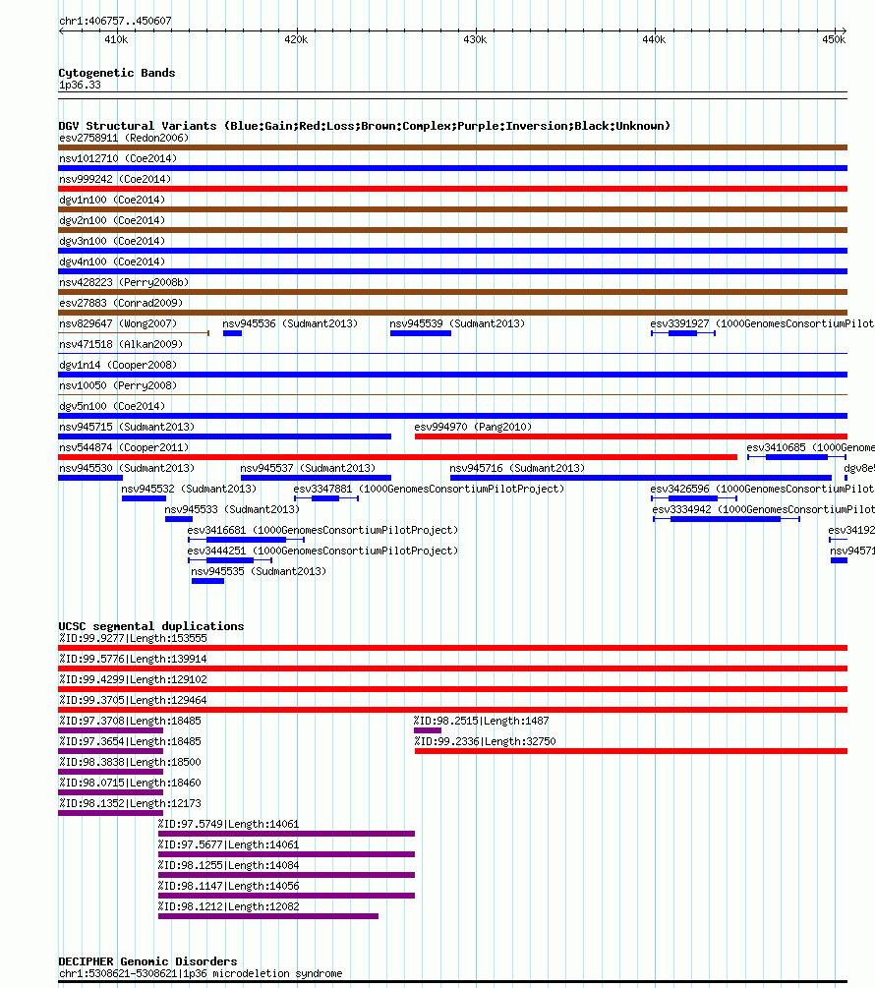The width and height of the screenshot is (875, 988).
Task: Click the DECIPHER Genomic Disorders track title
Action: click(148, 961)
